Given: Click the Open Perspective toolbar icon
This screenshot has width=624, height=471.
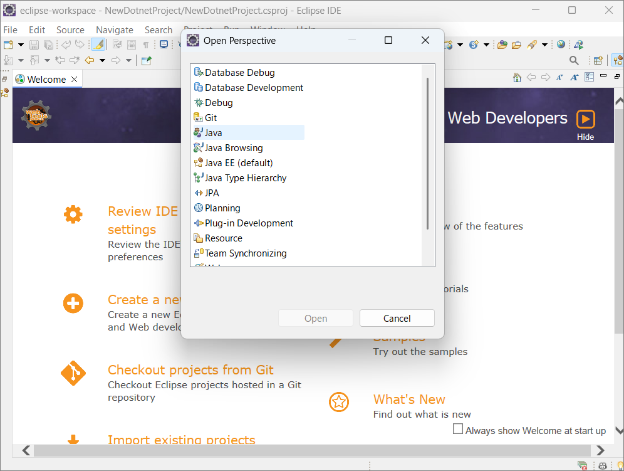Looking at the screenshot, I should click(598, 61).
